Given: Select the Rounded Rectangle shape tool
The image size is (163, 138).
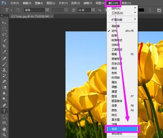Looking at the screenshot, I should [x=4, y=123].
